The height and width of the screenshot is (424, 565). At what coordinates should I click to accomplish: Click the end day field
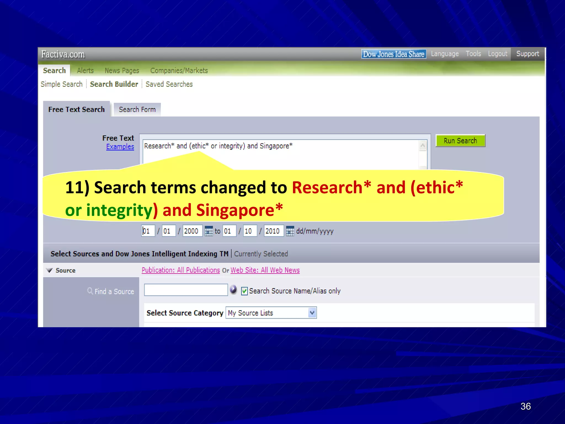coord(229,231)
